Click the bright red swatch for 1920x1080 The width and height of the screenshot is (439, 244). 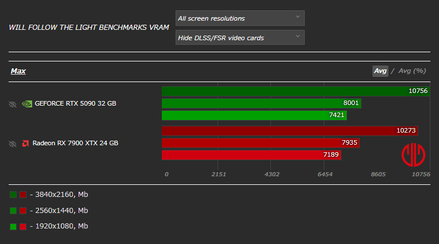(x=23, y=227)
